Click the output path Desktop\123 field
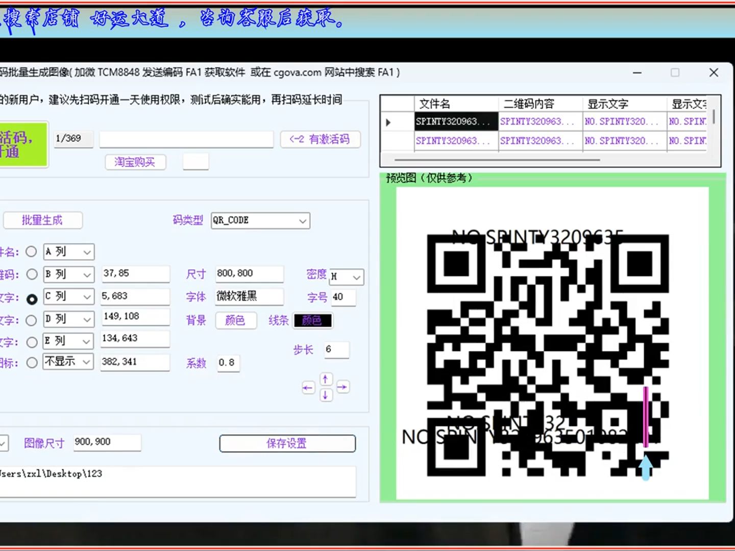Viewport: 735px width, 551px height. [178, 481]
